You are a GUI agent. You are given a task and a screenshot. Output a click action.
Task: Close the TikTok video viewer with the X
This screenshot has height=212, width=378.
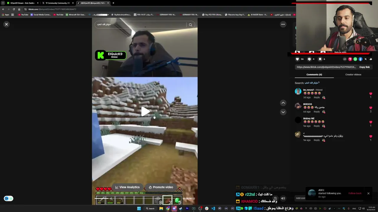coord(6,24)
